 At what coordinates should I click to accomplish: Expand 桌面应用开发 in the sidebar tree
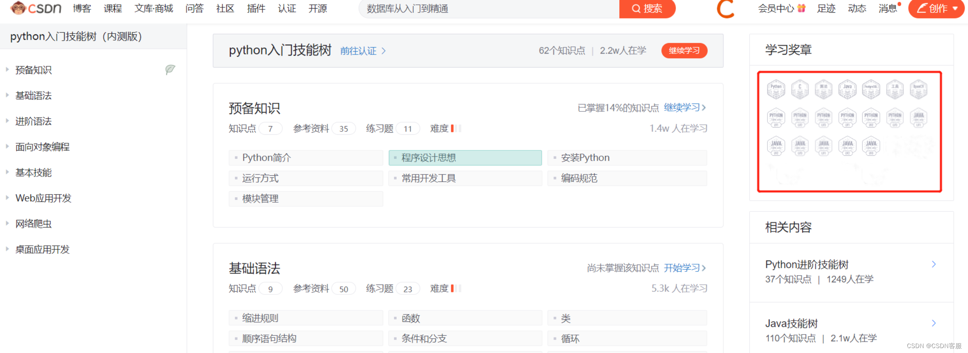[7, 249]
